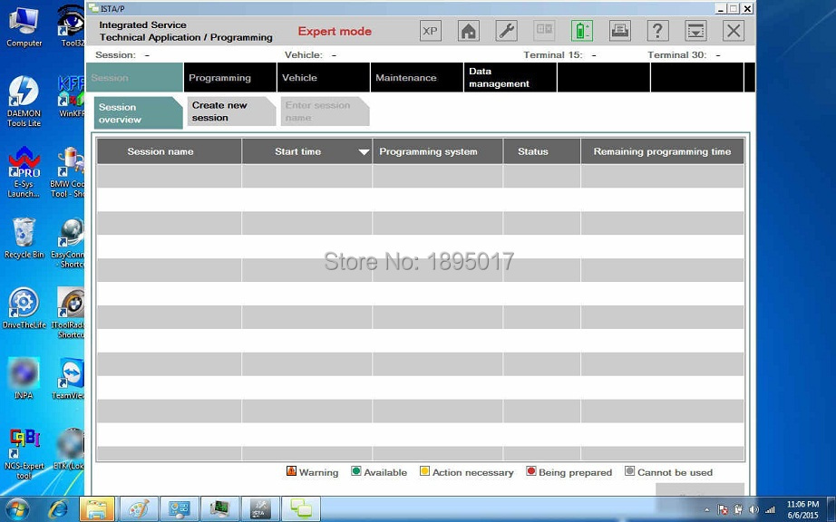Select the Session overview sub-tab
This screenshot has width=836, height=522.
(x=134, y=113)
